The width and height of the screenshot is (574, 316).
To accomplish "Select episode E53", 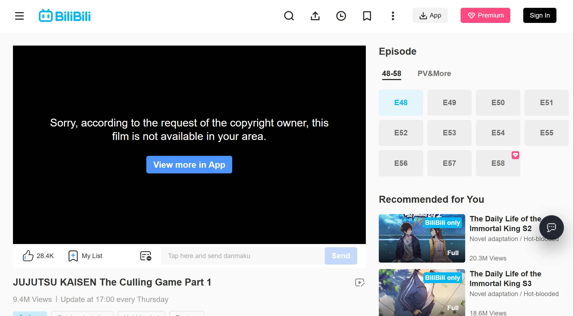I will [x=449, y=133].
